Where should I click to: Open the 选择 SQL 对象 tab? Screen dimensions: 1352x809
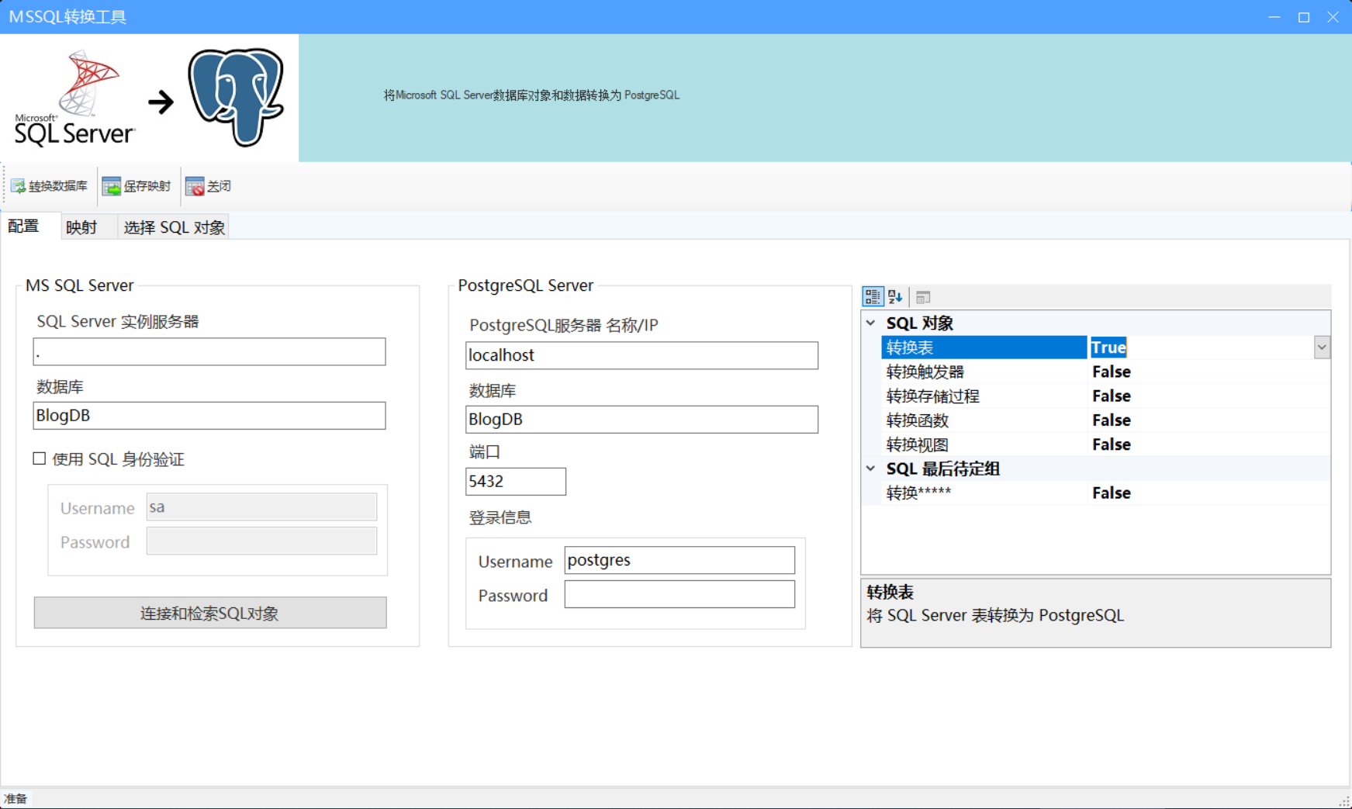tap(174, 227)
